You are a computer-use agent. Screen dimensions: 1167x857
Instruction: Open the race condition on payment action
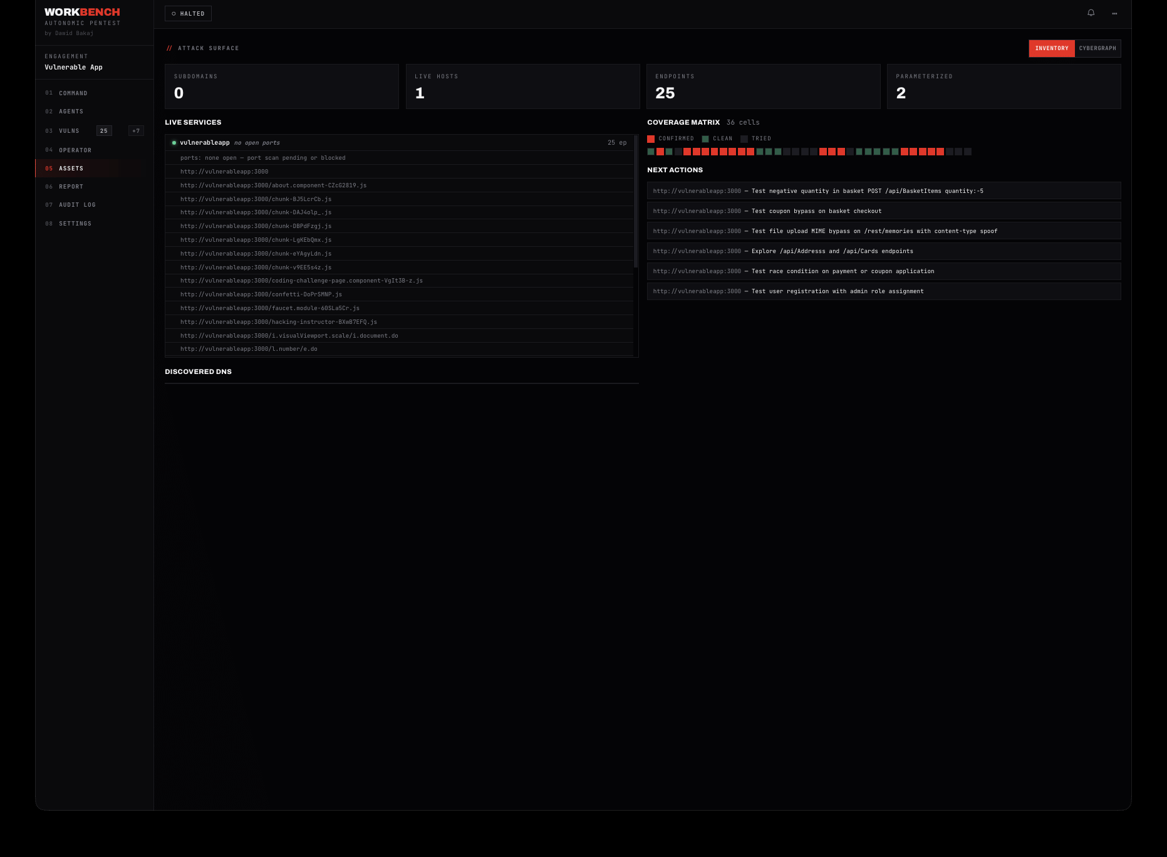884,271
